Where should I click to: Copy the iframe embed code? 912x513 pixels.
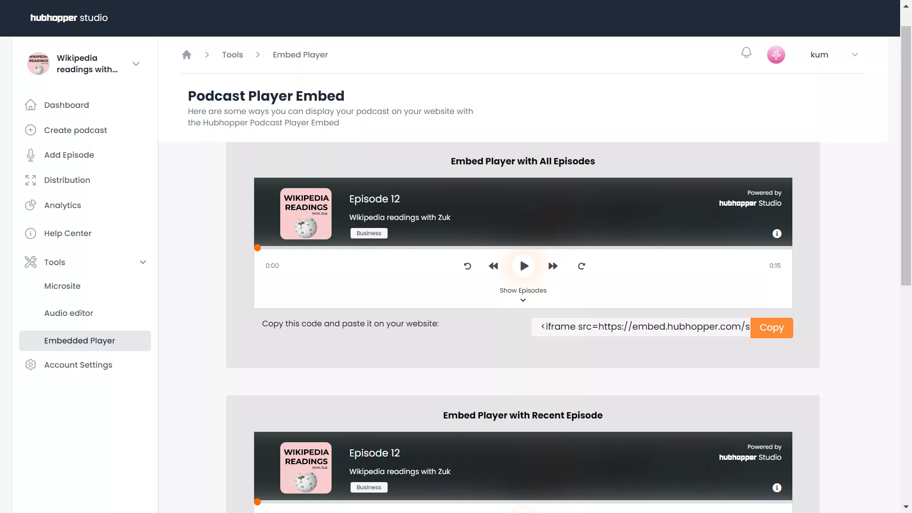point(771,328)
